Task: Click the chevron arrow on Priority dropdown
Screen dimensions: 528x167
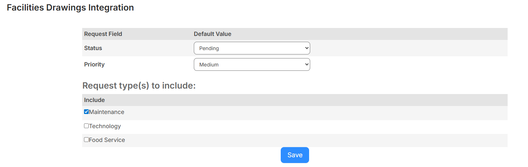Action: coord(307,65)
